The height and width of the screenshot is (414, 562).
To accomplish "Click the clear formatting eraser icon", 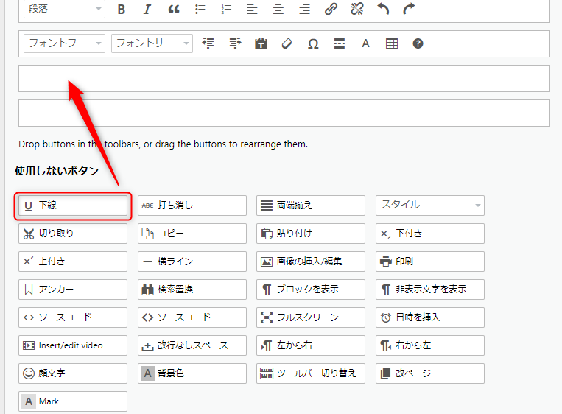I will 287,43.
